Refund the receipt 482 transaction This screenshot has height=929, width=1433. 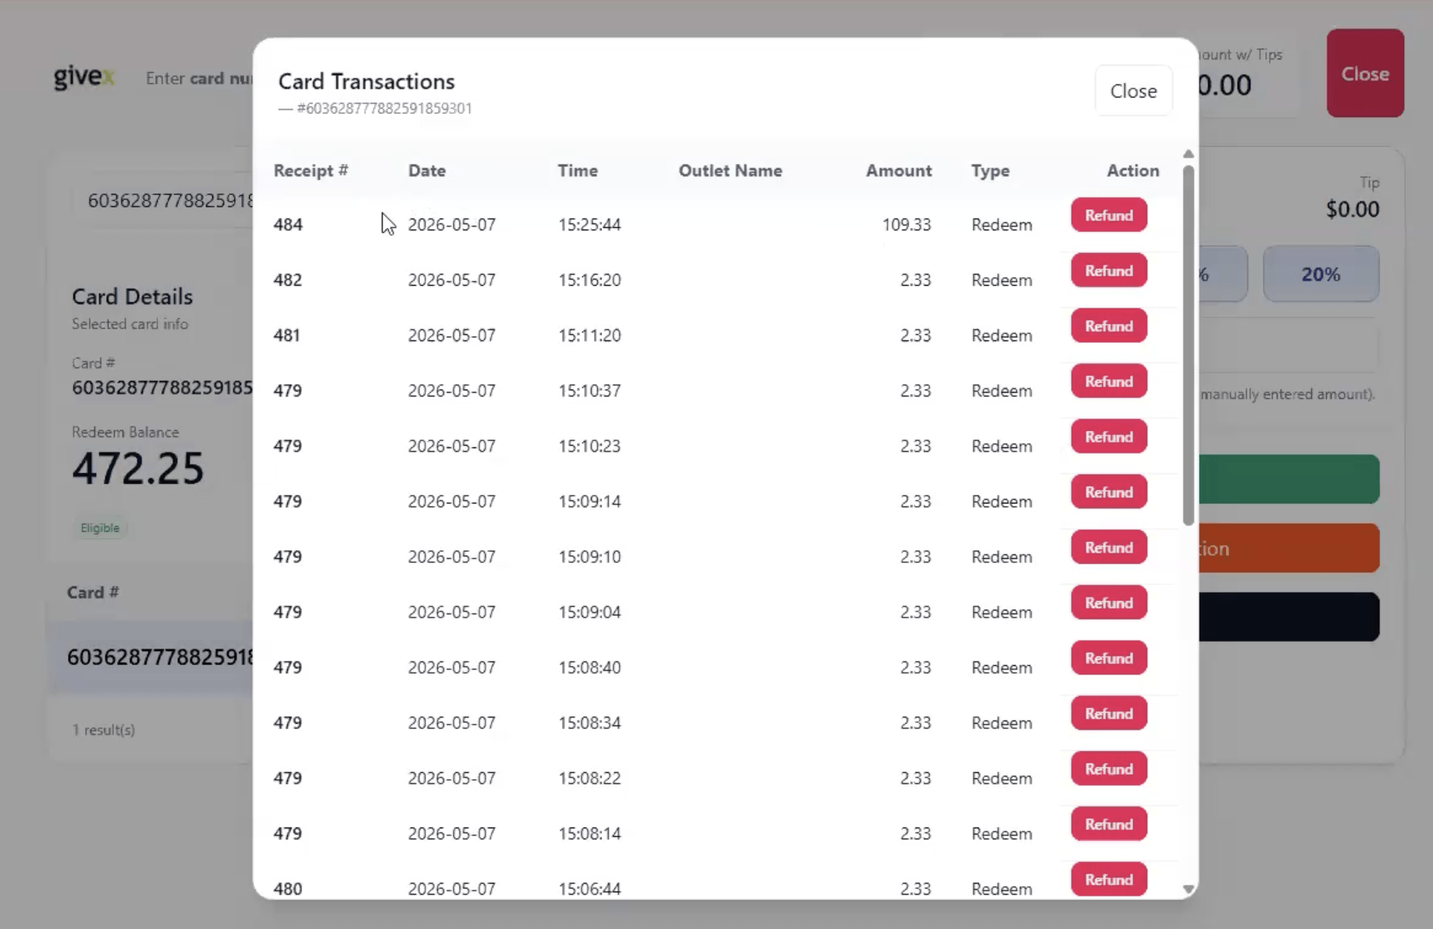tap(1108, 271)
